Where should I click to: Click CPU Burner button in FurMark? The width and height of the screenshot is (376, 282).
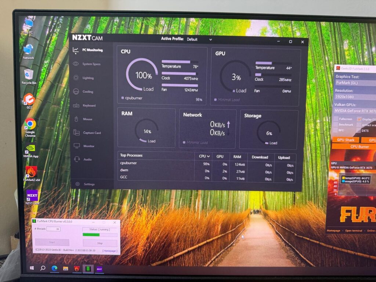click(354, 147)
